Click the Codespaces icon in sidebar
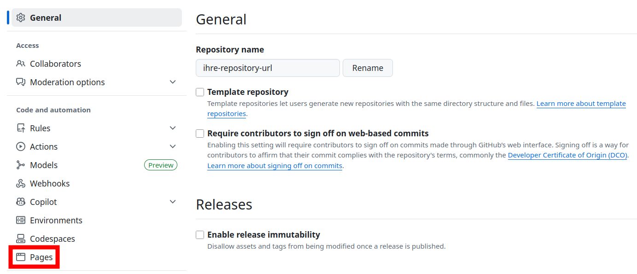Image resolution: width=637 pixels, height=274 pixels. pyautogui.click(x=20, y=239)
